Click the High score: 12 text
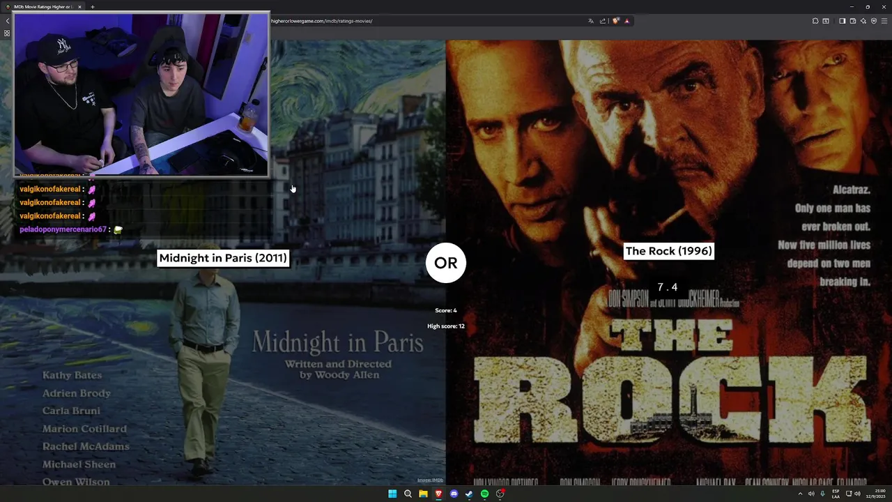The width and height of the screenshot is (892, 502). click(x=446, y=326)
